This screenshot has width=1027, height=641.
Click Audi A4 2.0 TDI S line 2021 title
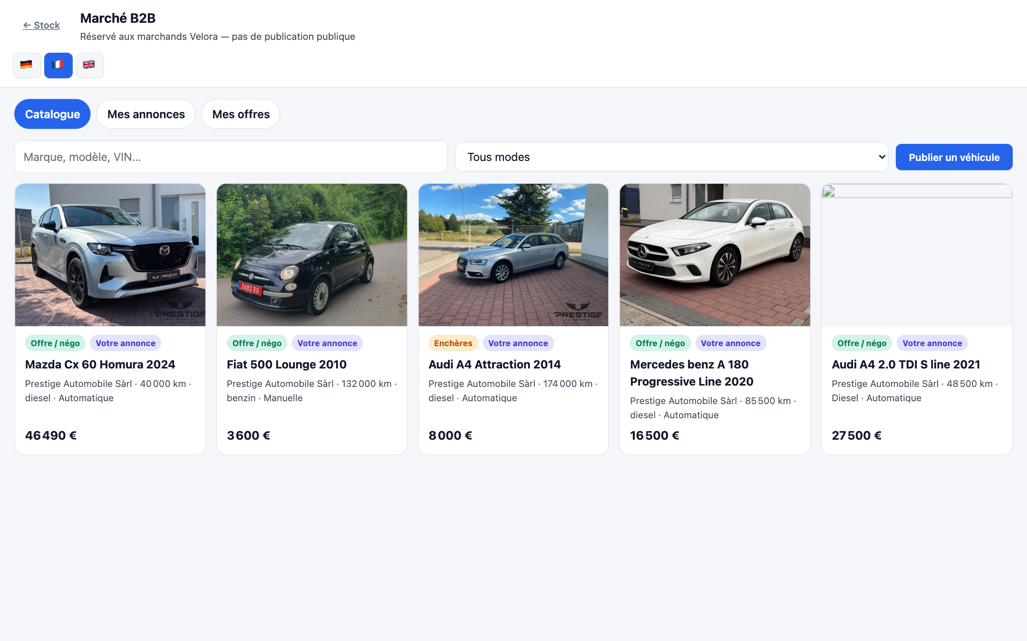(906, 364)
